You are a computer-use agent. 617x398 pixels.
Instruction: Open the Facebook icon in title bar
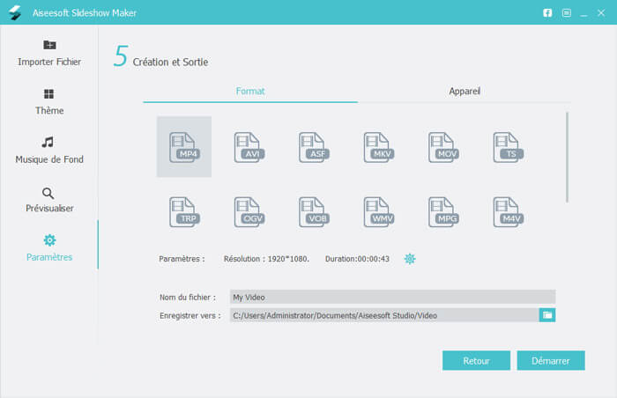(547, 13)
